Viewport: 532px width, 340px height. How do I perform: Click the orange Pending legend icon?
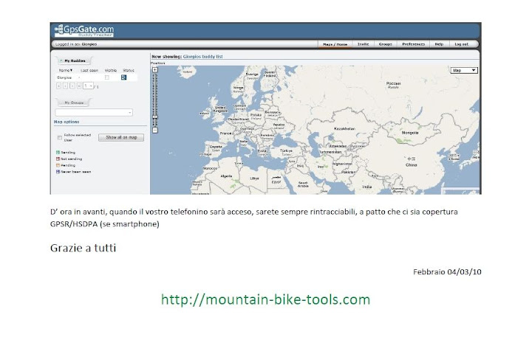point(58,165)
